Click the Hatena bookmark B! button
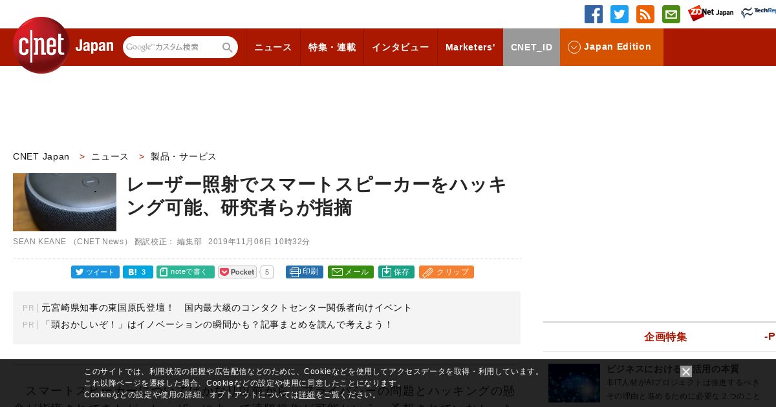Screen dimensions: 776x407 coord(138,272)
